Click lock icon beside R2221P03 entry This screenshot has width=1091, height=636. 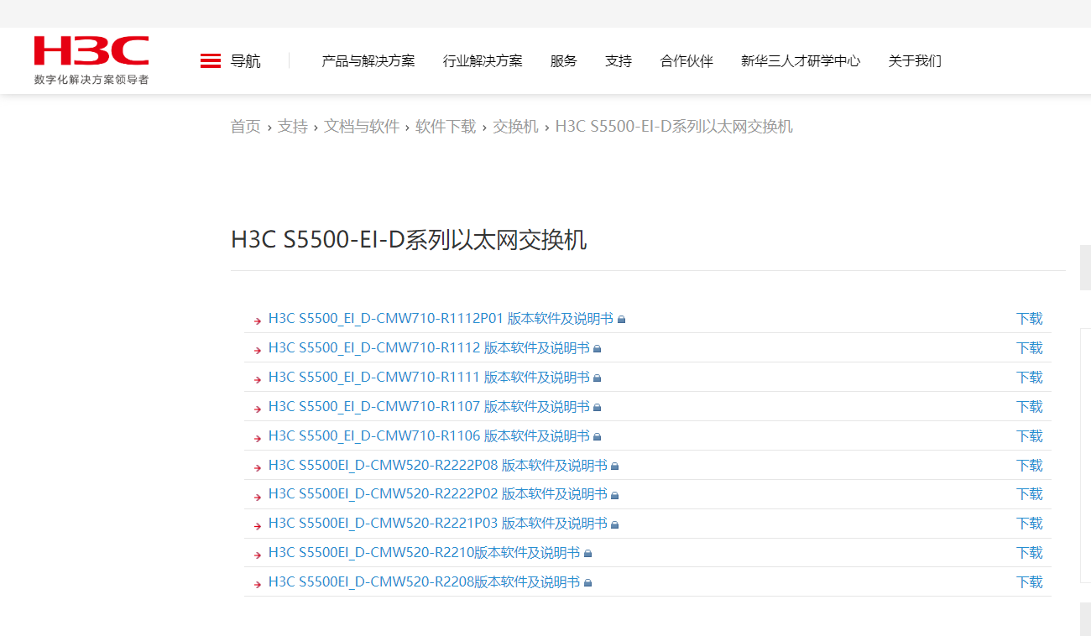615,524
